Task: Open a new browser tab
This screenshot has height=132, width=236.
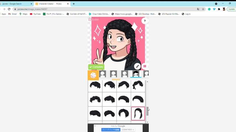Action: pos(74,4)
